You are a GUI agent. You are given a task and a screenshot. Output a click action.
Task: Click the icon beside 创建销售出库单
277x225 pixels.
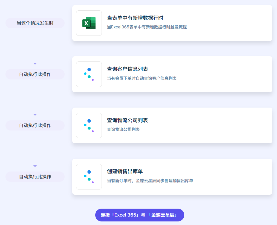tap(89, 177)
